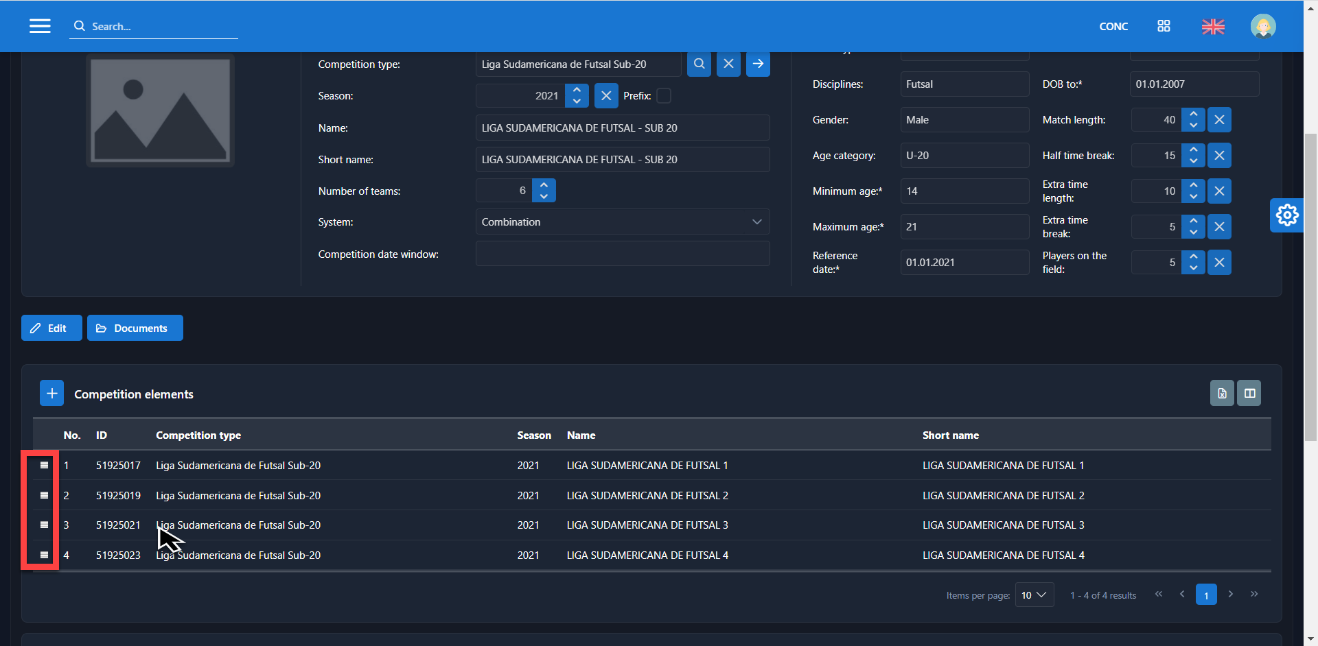Viewport: 1318px width, 646px height.
Task: Clear the Competition type field
Action: point(728,64)
